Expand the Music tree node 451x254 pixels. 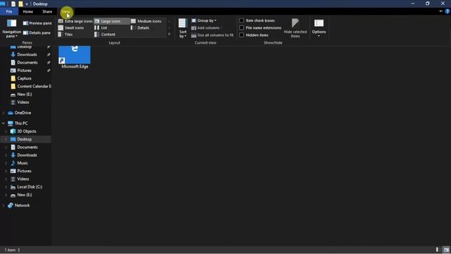tap(6, 163)
